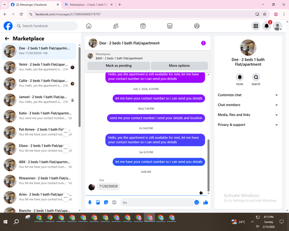The width and height of the screenshot is (289, 231).
Task: Click Dee's sender avatar beside the message
Action: tap(91, 187)
